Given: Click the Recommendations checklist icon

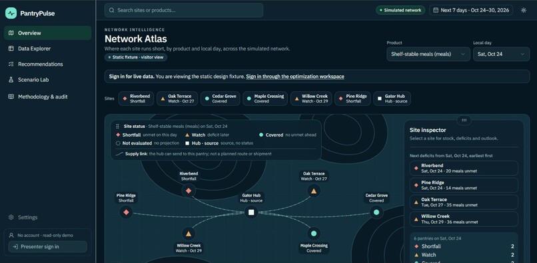Looking at the screenshot, I should [11, 64].
